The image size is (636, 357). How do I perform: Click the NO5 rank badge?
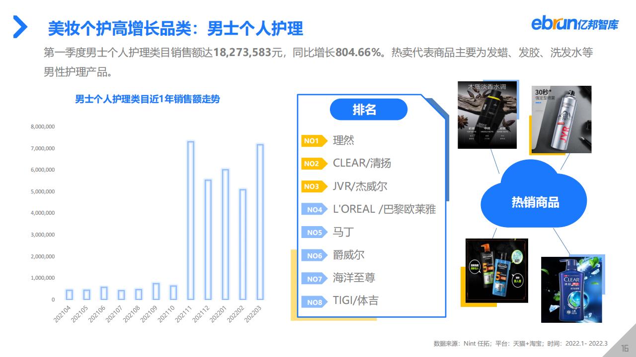click(314, 232)
